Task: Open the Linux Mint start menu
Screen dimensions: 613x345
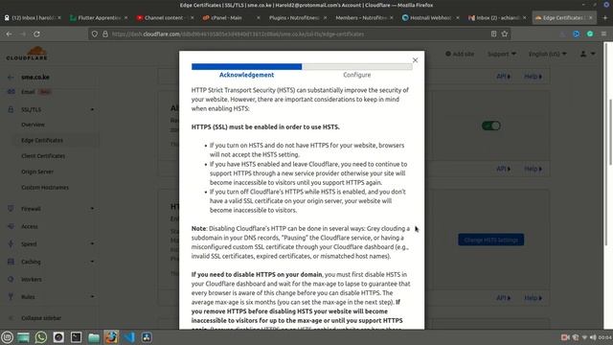Action: [7, 337]
